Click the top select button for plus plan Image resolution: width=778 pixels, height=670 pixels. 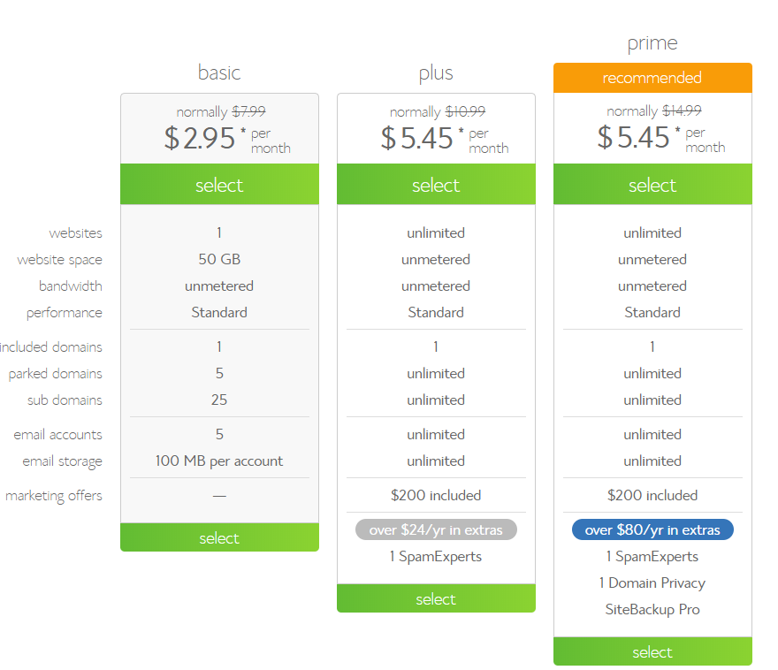436,185
